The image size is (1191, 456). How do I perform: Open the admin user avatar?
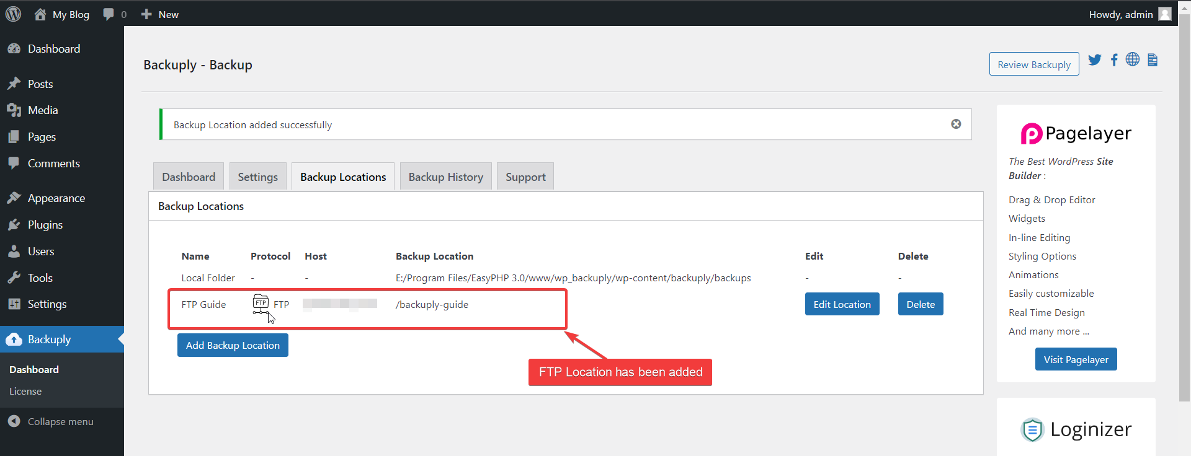[1165, 14]
